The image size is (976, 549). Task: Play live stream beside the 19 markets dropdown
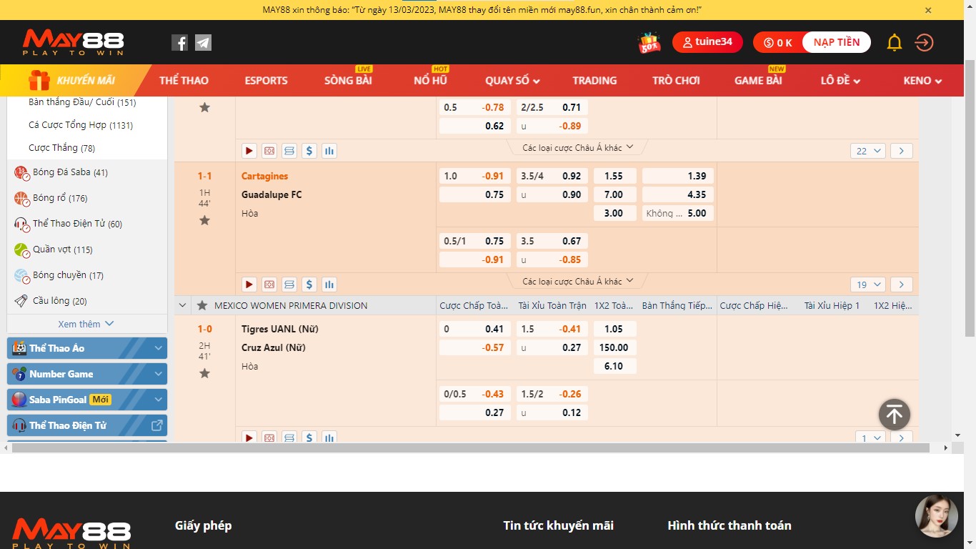pos(249,285)
